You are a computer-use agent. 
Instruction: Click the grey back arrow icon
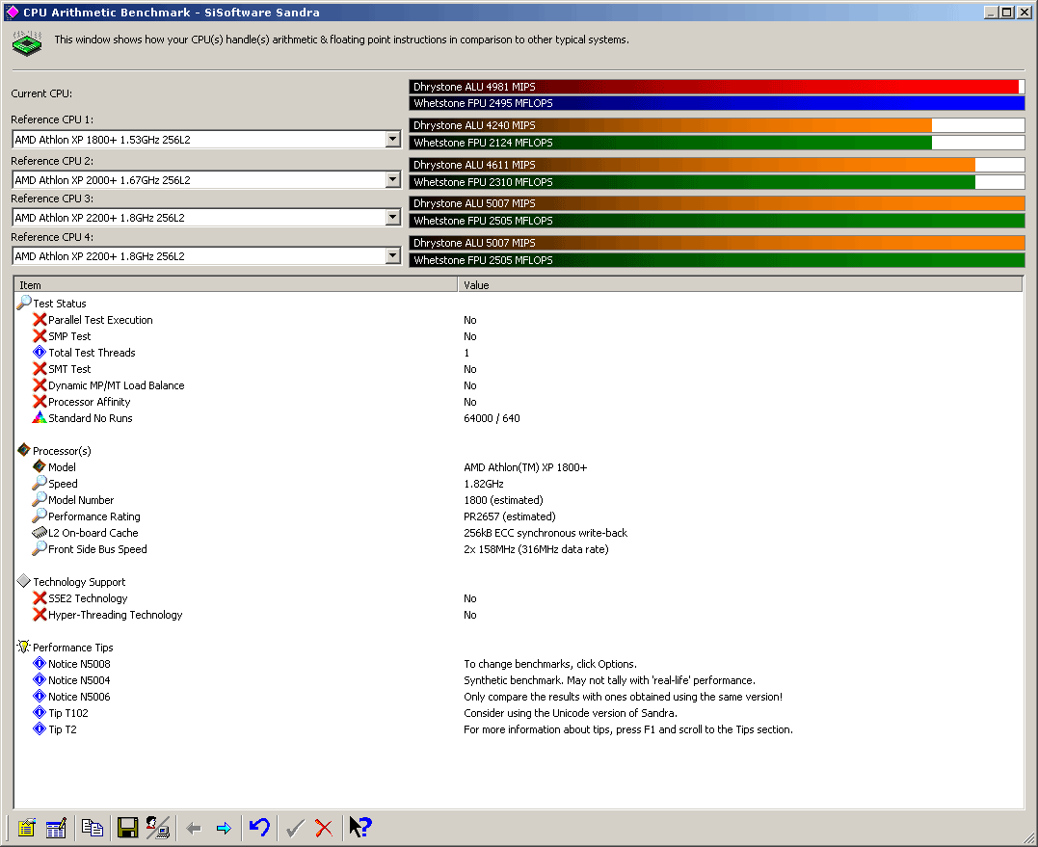click(194, 828)
